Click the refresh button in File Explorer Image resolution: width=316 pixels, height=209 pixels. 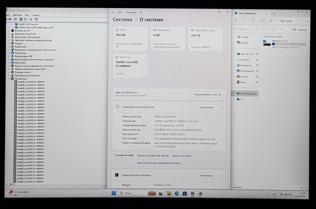262,21
